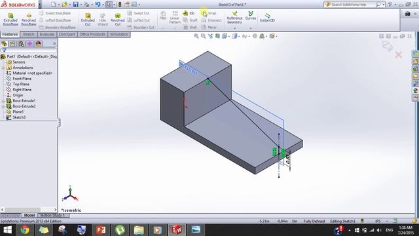Toggle the Instant3D tool

267,18
